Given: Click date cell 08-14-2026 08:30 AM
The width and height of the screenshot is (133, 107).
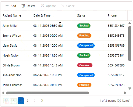Looking at the screenshot, I should [48, 26].
